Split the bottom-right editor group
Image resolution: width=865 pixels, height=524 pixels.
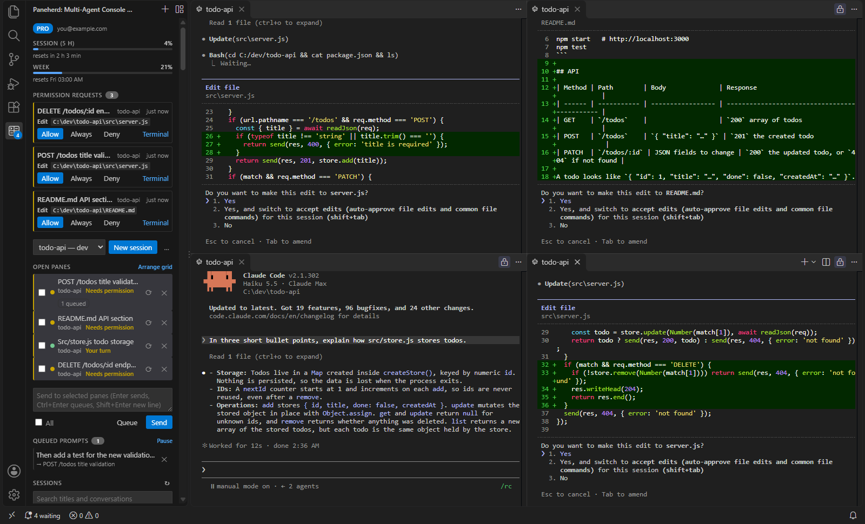(x=826, y=262)
